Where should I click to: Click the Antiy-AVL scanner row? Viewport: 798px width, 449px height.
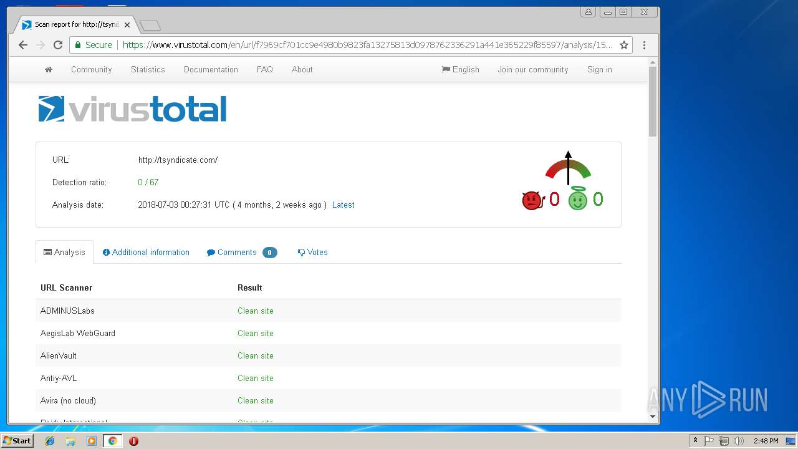[329, 378]
